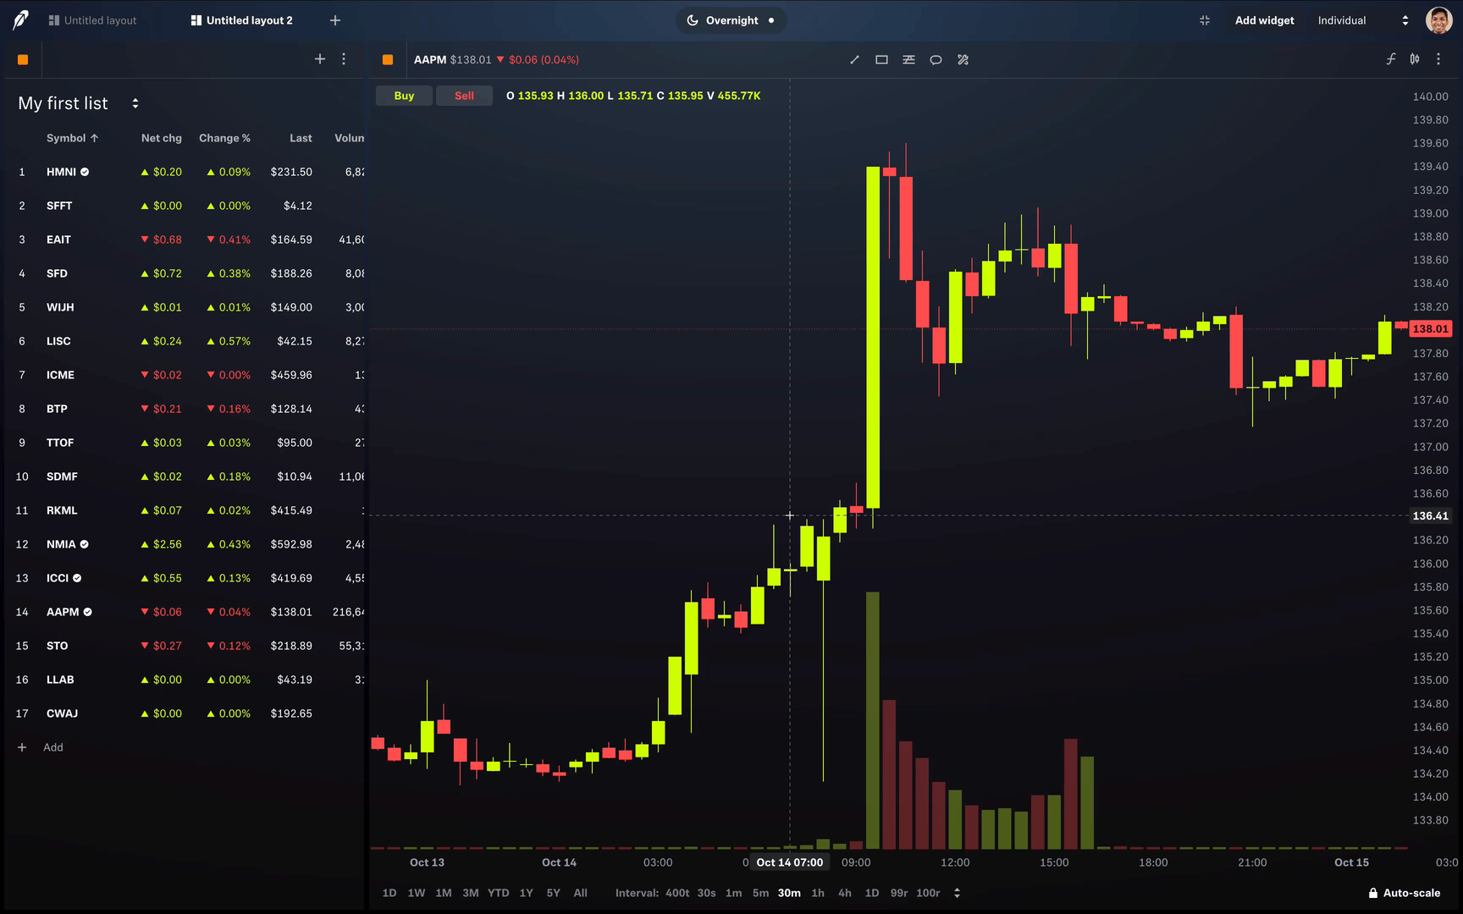Select the trend line drawing tool
The height and width of the screenshot is (914, 1463).
pos(854,59)
